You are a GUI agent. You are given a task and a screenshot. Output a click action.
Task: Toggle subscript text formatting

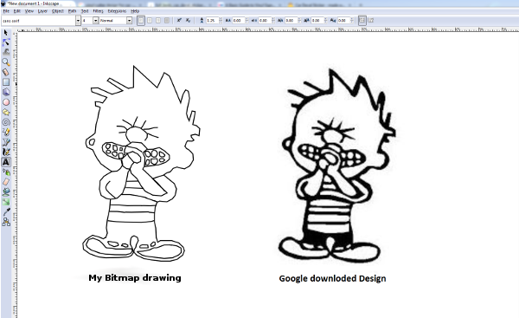click(x=188, y=20)
